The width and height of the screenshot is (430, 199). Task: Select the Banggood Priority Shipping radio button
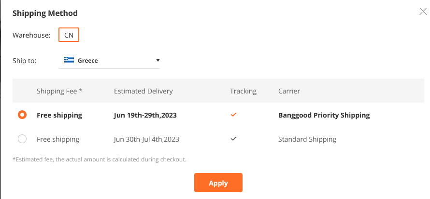22,115
